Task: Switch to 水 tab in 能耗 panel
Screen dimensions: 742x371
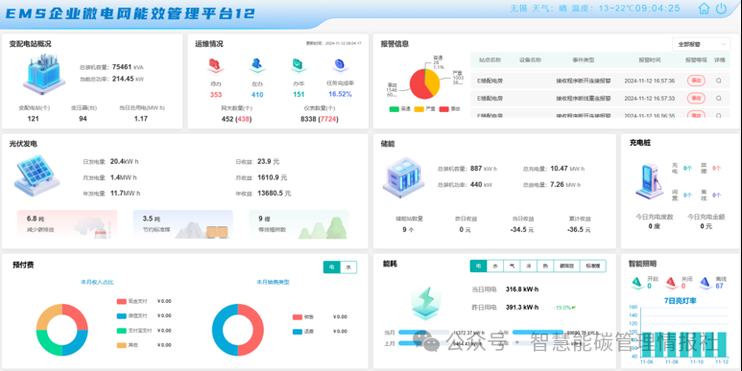Action: pyautogui.click(x=495, y=267)
